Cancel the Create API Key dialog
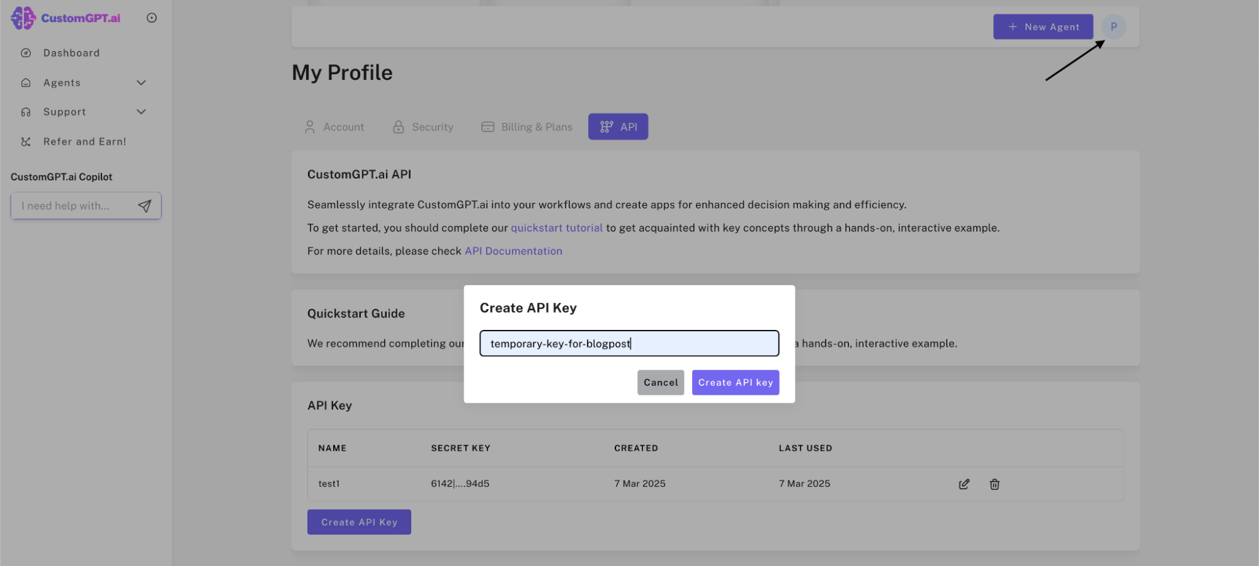Viewport: 1259px width, 566px height. pyautogui.click(x=661, y=383)
